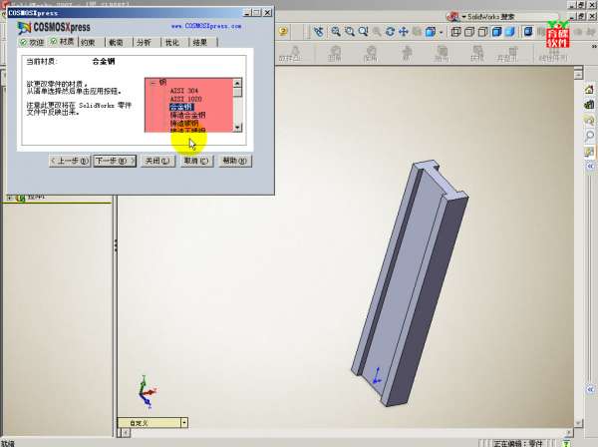The height and width of the screenshot is (447, 598).
Task: Switch to the 约束 tab
Action: (x=88, y=43)
